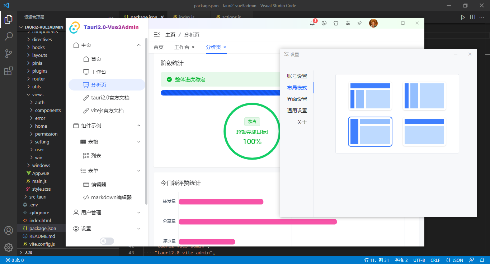Open the Manage gear in VS Code
This screenshot has height=264, width=490.
(9, 247)
